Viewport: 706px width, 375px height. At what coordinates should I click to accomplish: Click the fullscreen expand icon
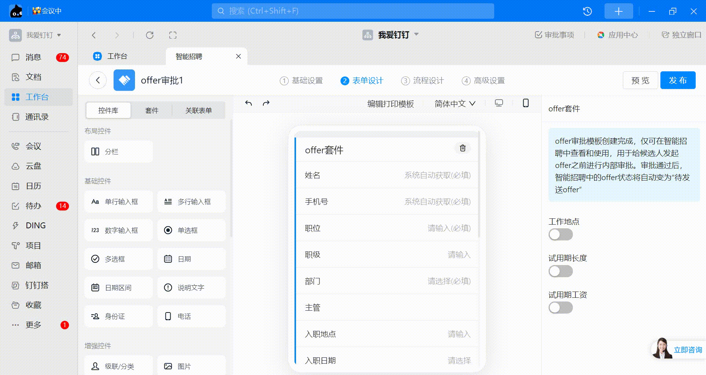pyautogui.click(x=173, y=35)
